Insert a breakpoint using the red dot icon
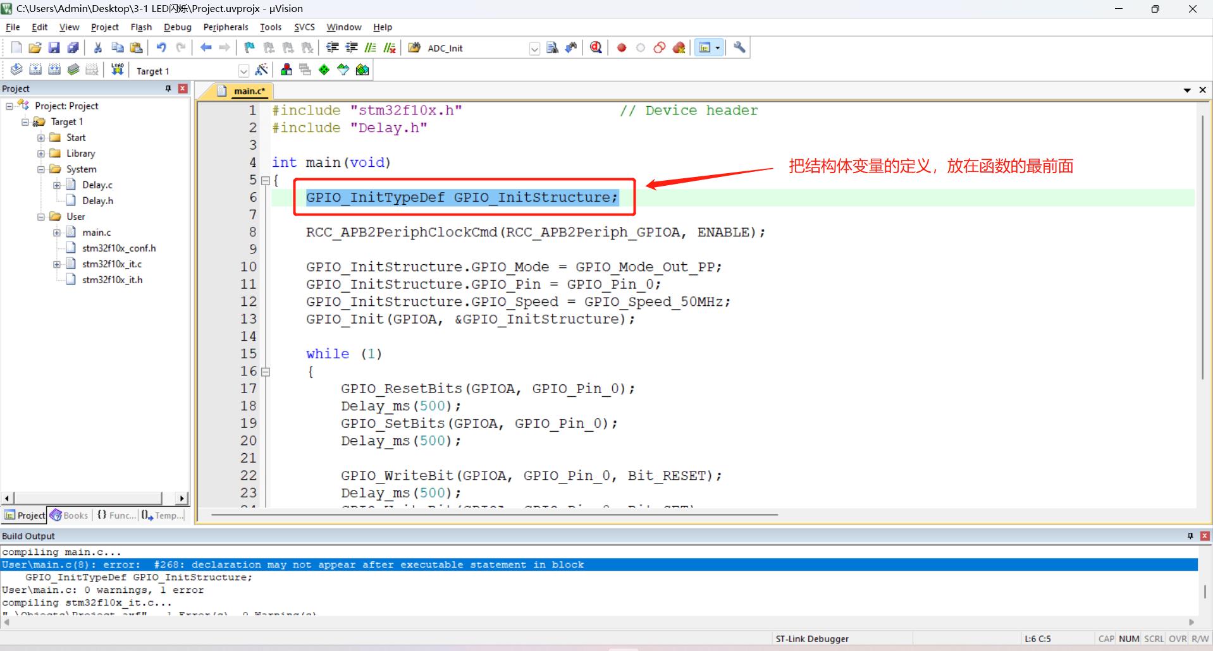 tap(622, 48)
